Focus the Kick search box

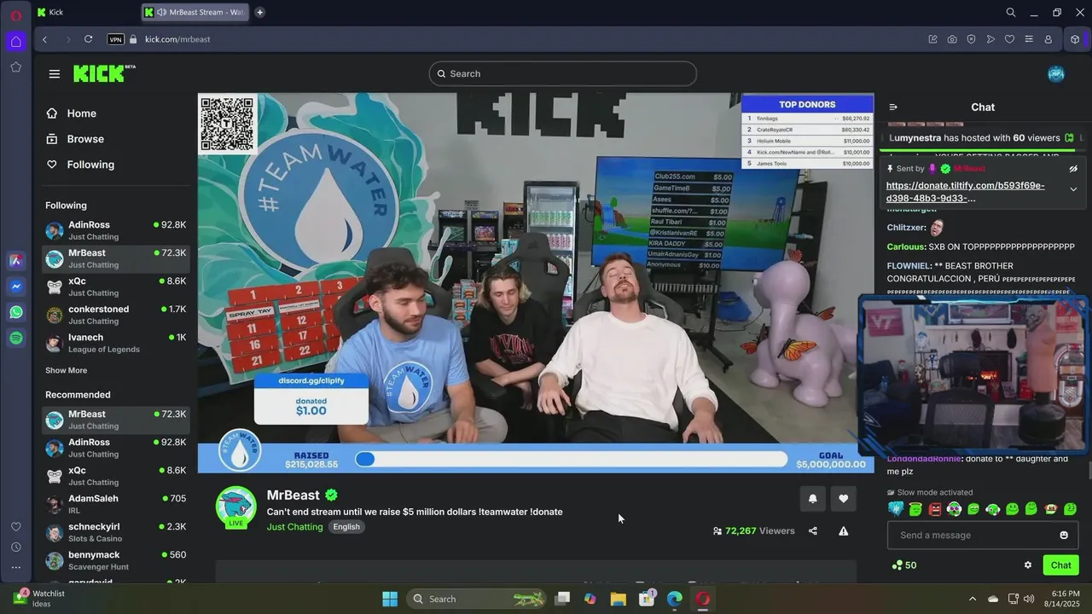(x=563, y=73)
